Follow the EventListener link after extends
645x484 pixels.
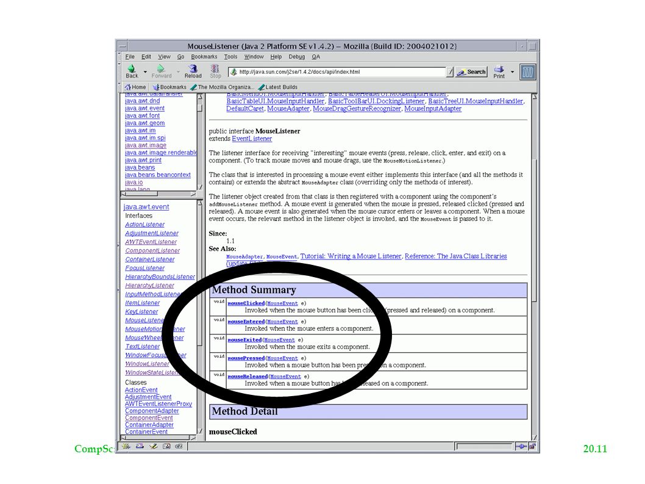tap(252, 139)
